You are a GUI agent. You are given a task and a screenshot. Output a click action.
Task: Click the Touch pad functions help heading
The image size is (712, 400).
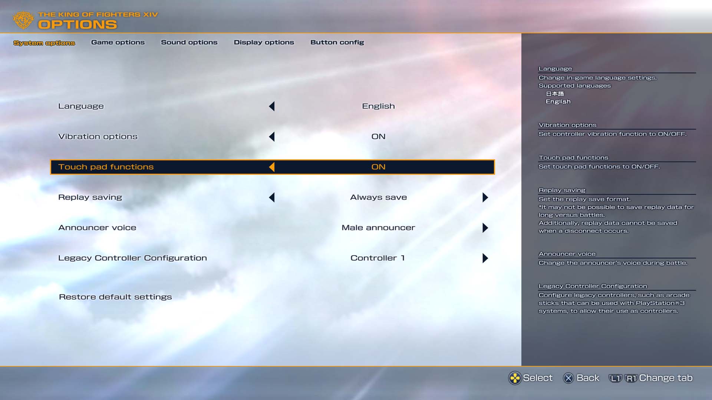pyautogui.click(x=573, y=158)
